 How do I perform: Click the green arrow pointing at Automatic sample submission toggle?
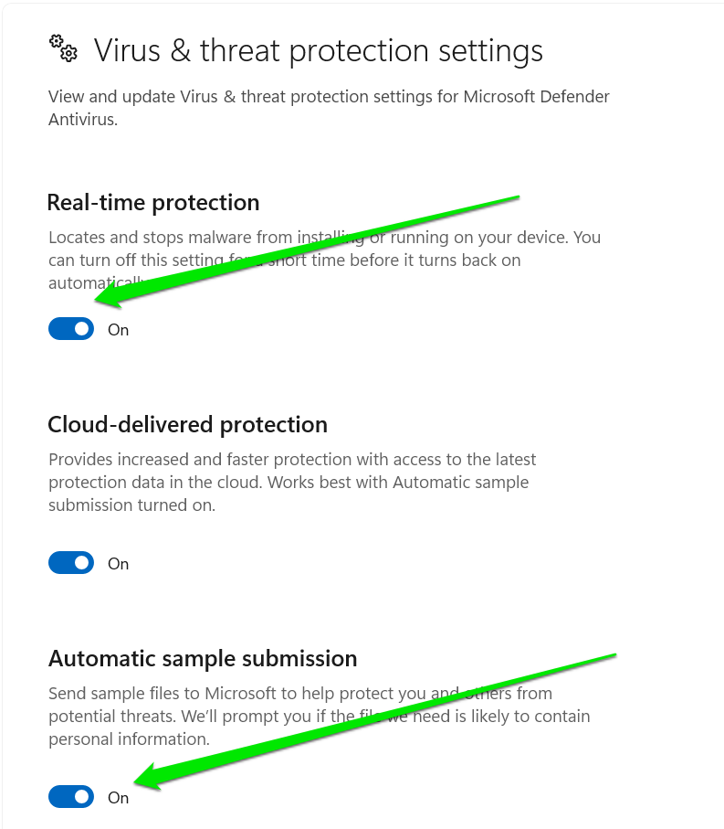[374, 720]
